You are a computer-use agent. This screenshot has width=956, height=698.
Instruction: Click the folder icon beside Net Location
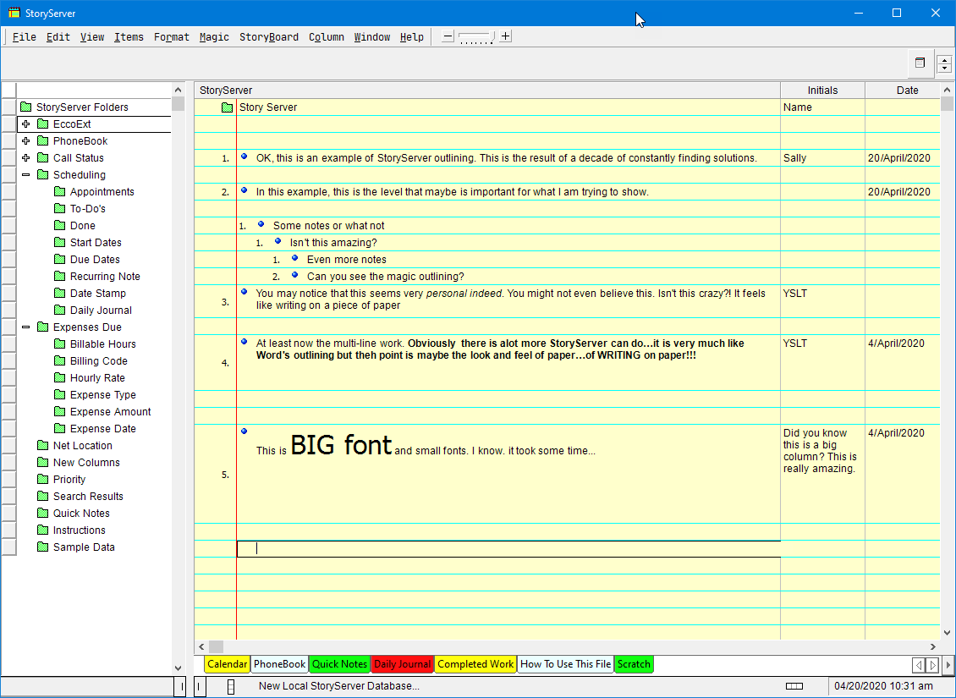click(42, 446)
